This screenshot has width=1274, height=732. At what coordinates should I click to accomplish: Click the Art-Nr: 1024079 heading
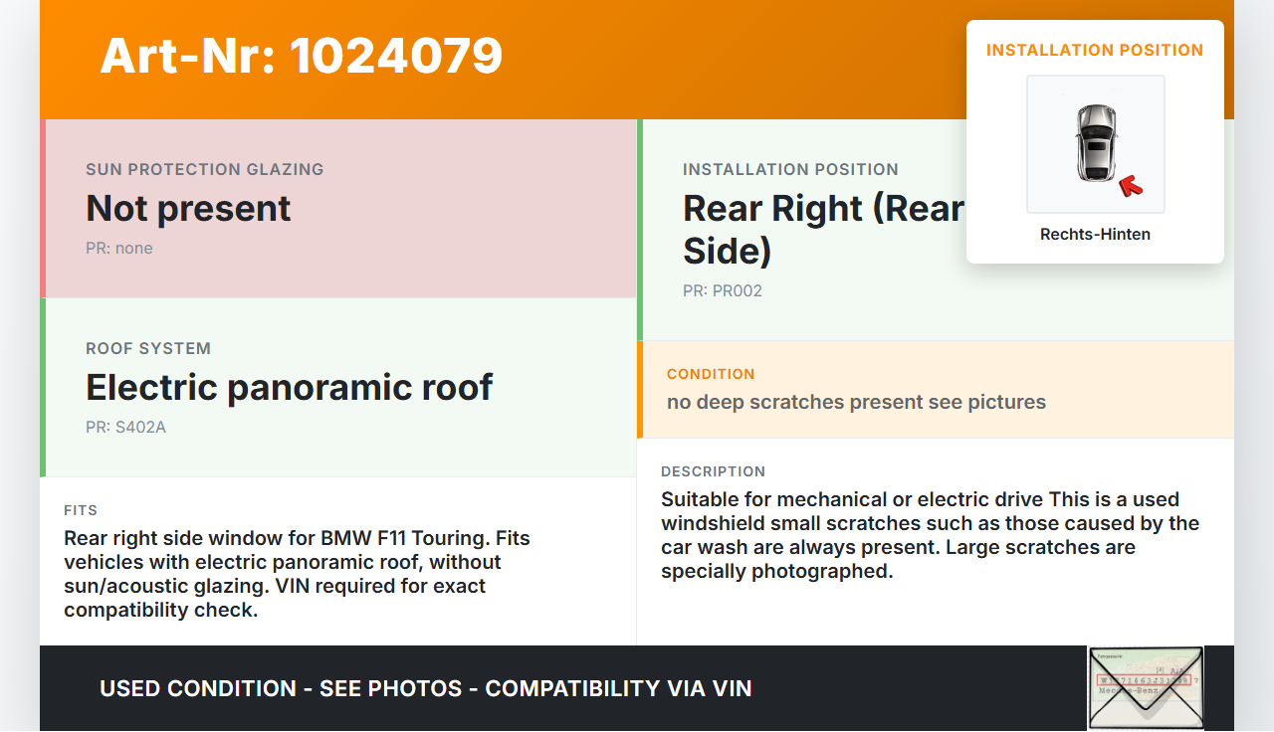302,56
